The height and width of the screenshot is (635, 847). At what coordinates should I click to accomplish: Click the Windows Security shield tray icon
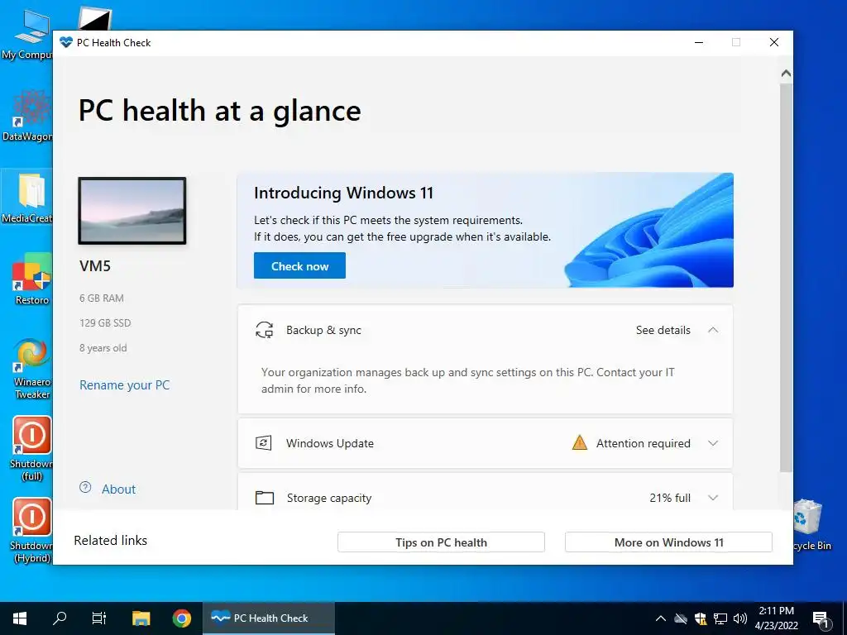click(701, 618)
